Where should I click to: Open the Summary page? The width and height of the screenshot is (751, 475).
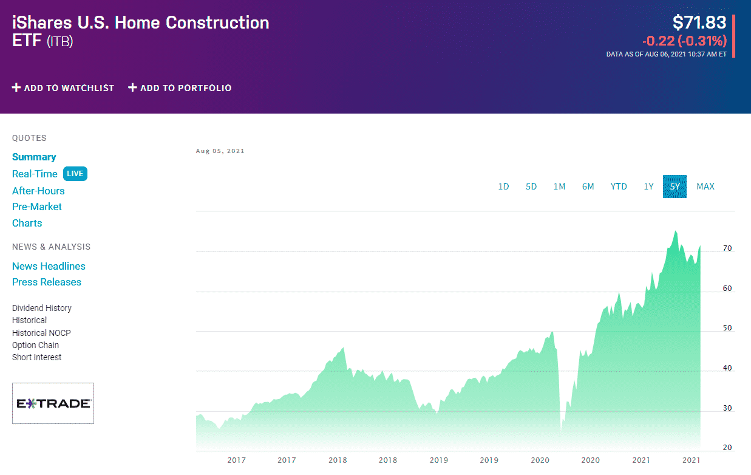tap(34, 157)
